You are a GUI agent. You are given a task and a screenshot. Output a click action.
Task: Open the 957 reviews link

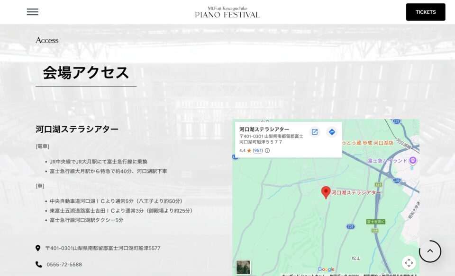(258, 150)
